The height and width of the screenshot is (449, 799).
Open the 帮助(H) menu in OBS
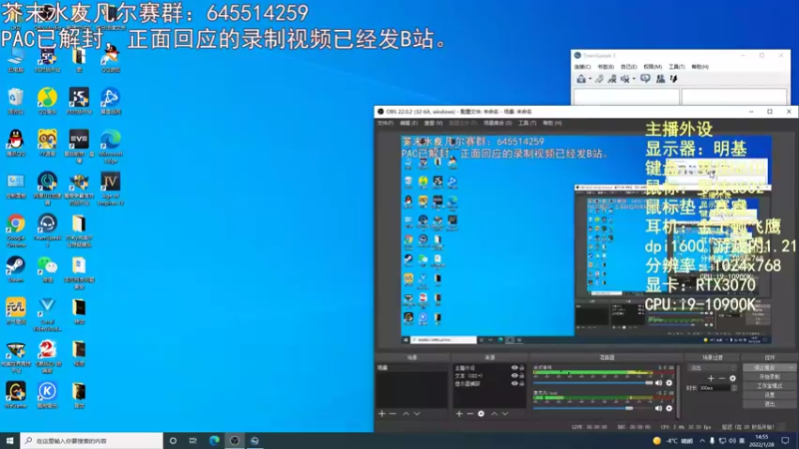pyautogui.click(x=552, y=123)
